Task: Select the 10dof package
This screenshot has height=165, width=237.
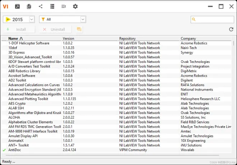Action: (13, 48)
